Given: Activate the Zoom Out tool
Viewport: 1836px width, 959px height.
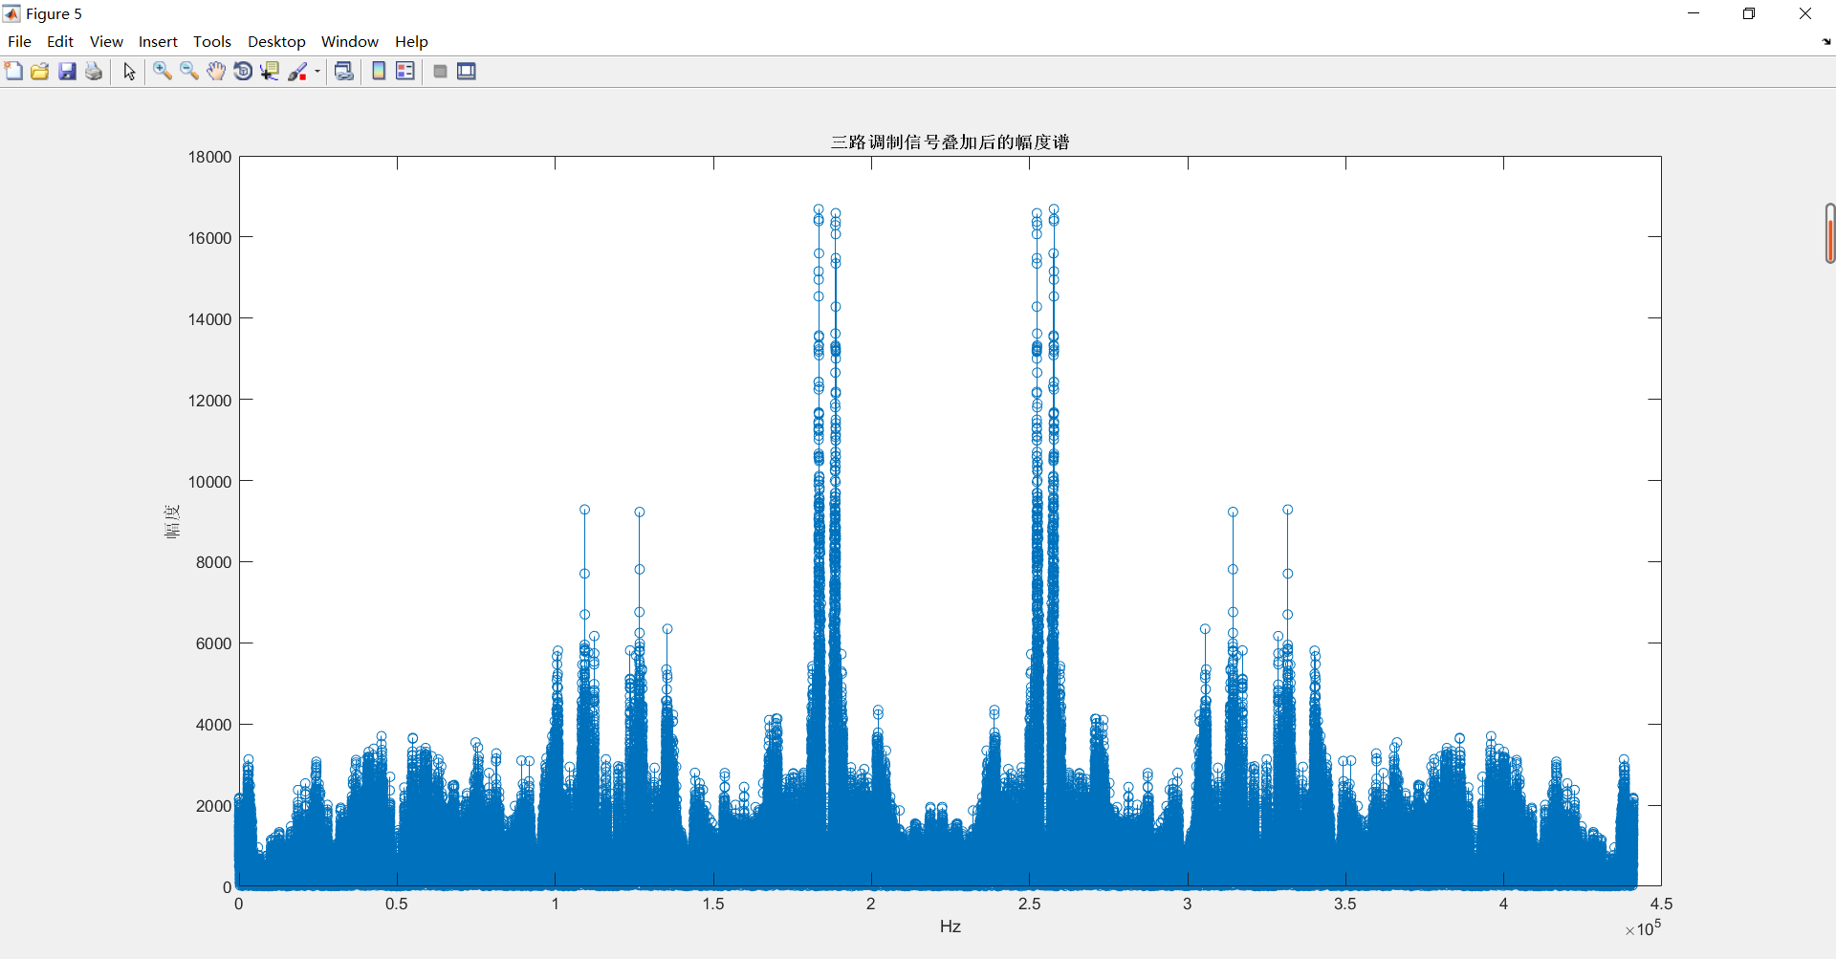Looking at the screenshot, I should 189,72.
